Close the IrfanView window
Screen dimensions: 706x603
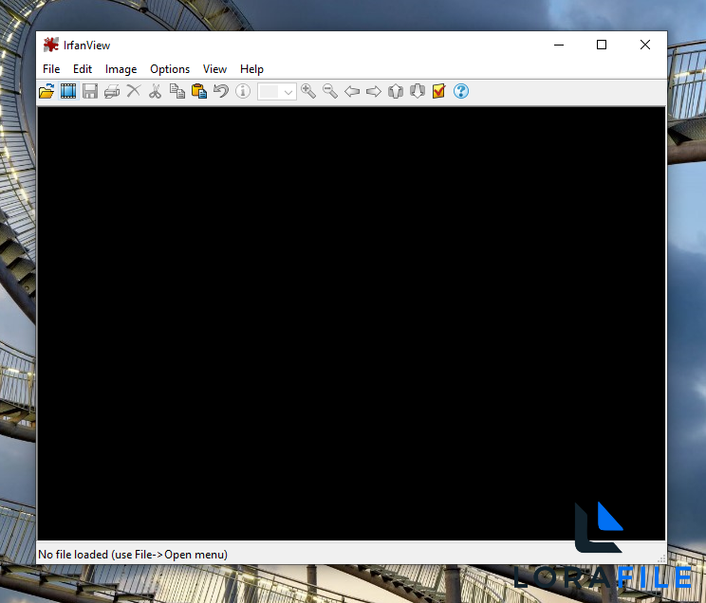pyautogui.click(x=645, y=45)
